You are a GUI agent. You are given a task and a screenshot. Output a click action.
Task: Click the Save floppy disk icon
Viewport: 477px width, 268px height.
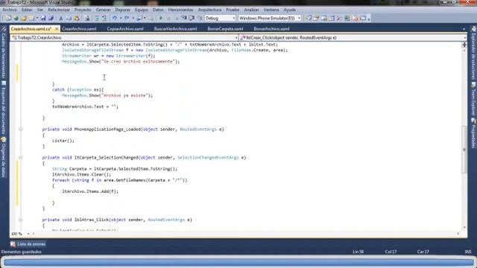coord(43,18)
